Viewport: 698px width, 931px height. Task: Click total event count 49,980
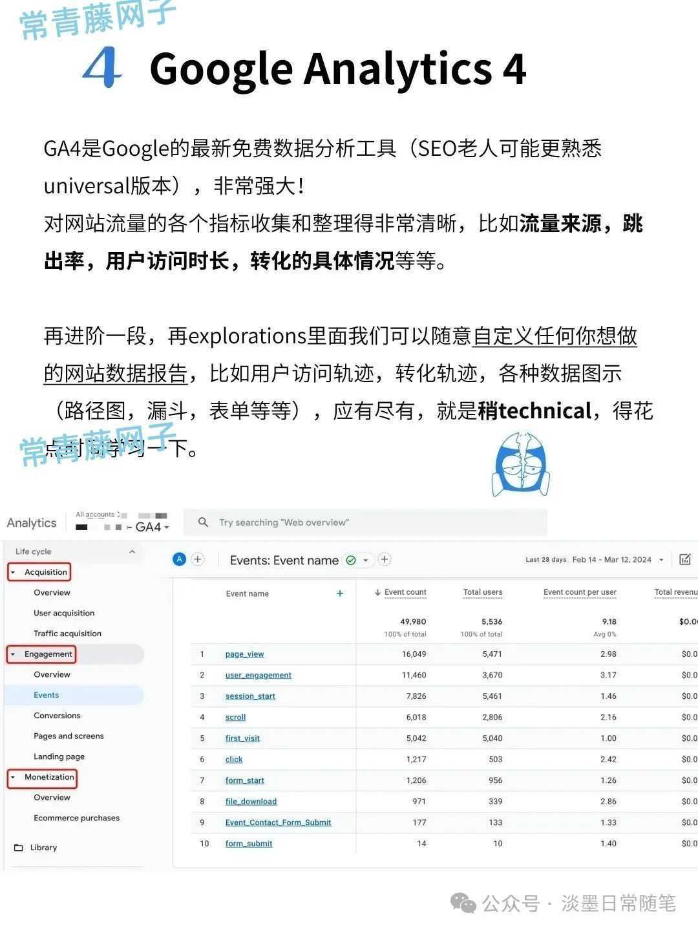[x=414, y=621]
